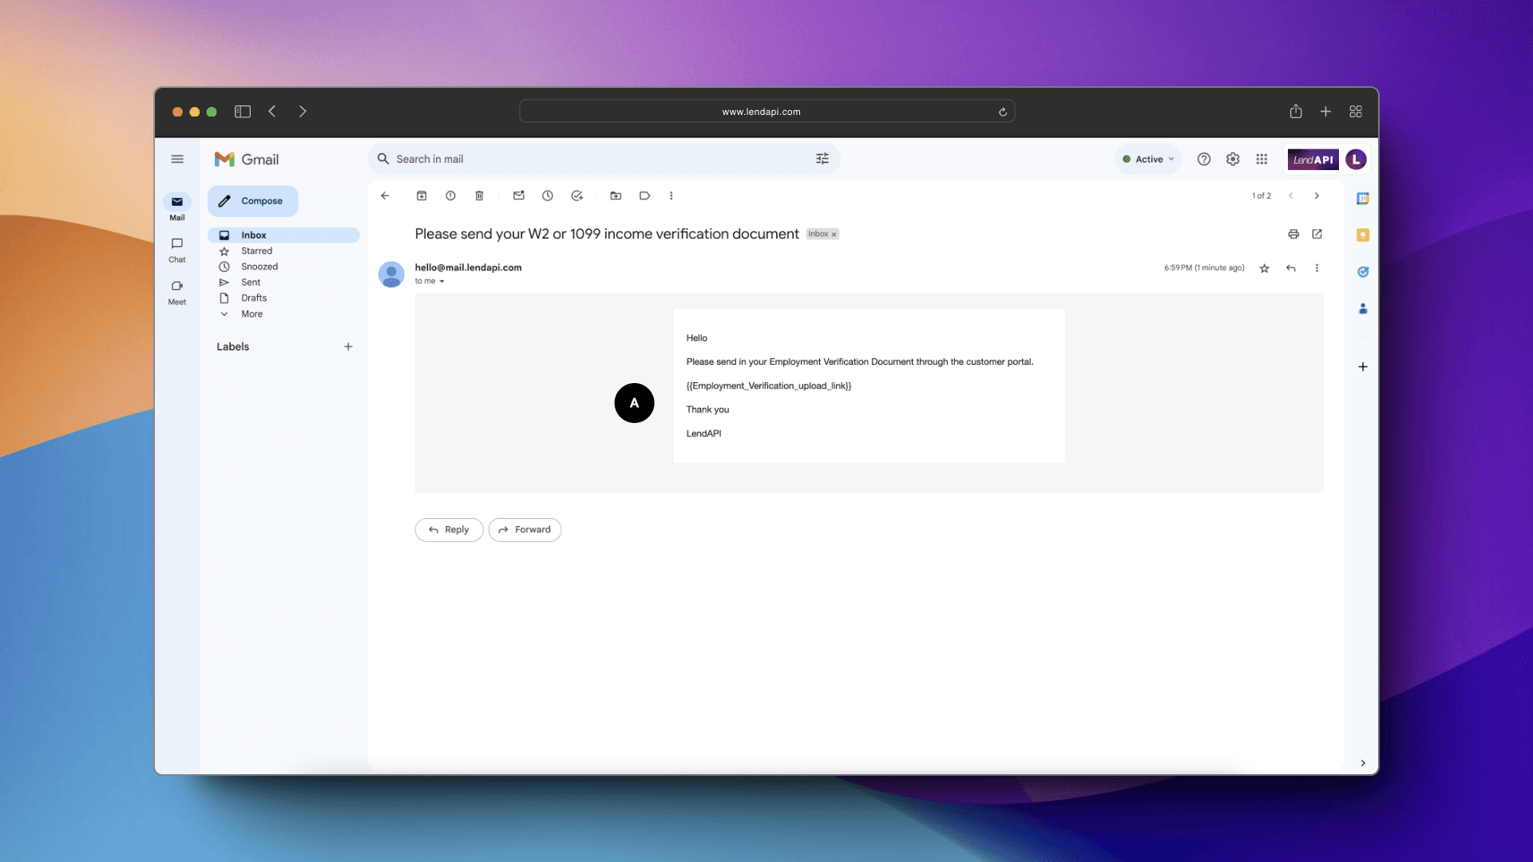
Task: Snooze the email with the clock icon
Action: click(548, 196)
